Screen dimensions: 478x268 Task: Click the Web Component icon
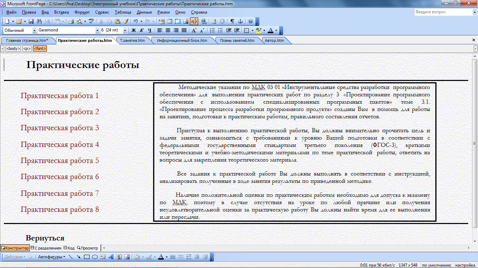pos(162,21)
